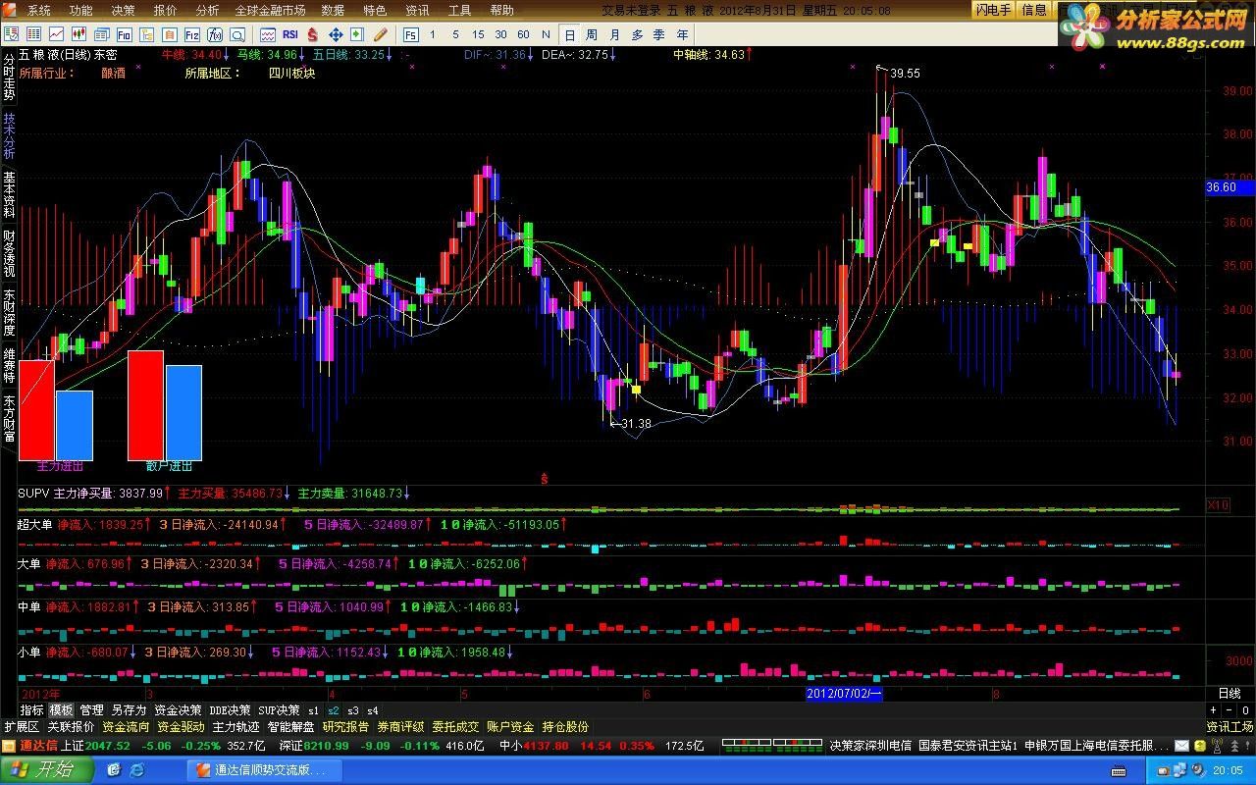
Task: Switch to monthly 月 period
Action: (615, 34)
